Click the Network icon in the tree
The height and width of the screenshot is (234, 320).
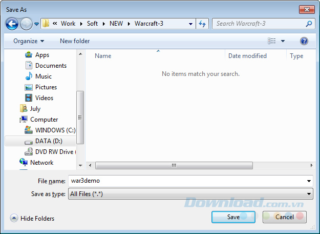point(24,162)
